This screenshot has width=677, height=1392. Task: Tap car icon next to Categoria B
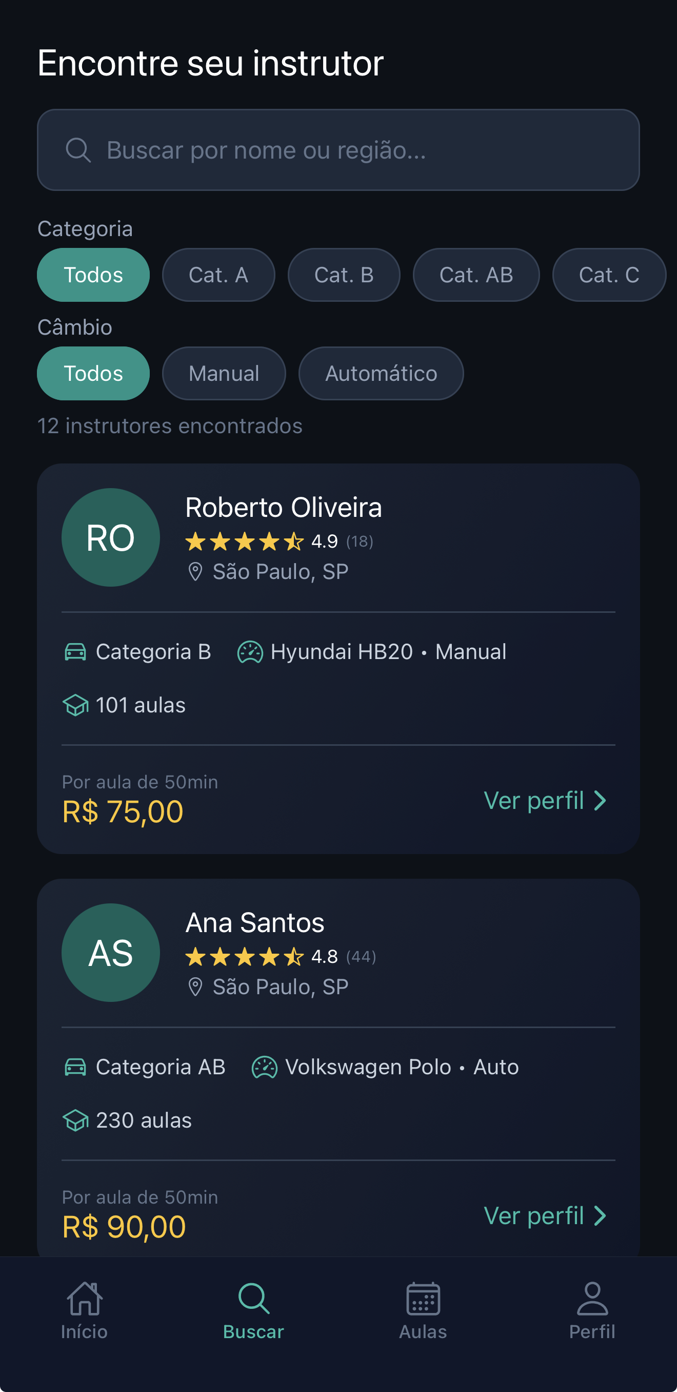(75, 652)
